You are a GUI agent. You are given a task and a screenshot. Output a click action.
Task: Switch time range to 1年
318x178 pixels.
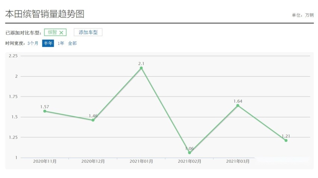point(60,43)
